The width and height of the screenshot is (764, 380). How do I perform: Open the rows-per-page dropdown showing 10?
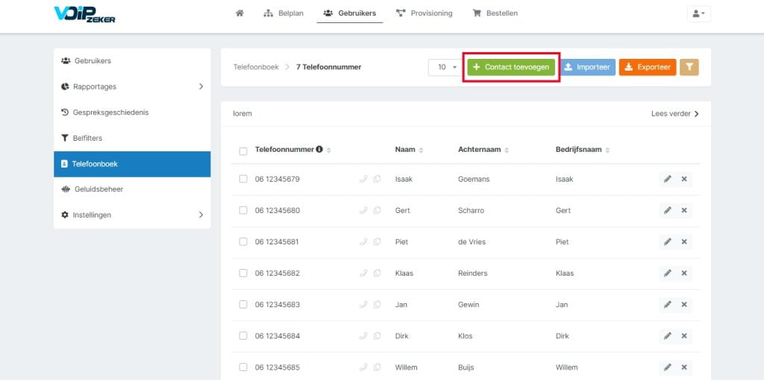[x=446, y=67]
